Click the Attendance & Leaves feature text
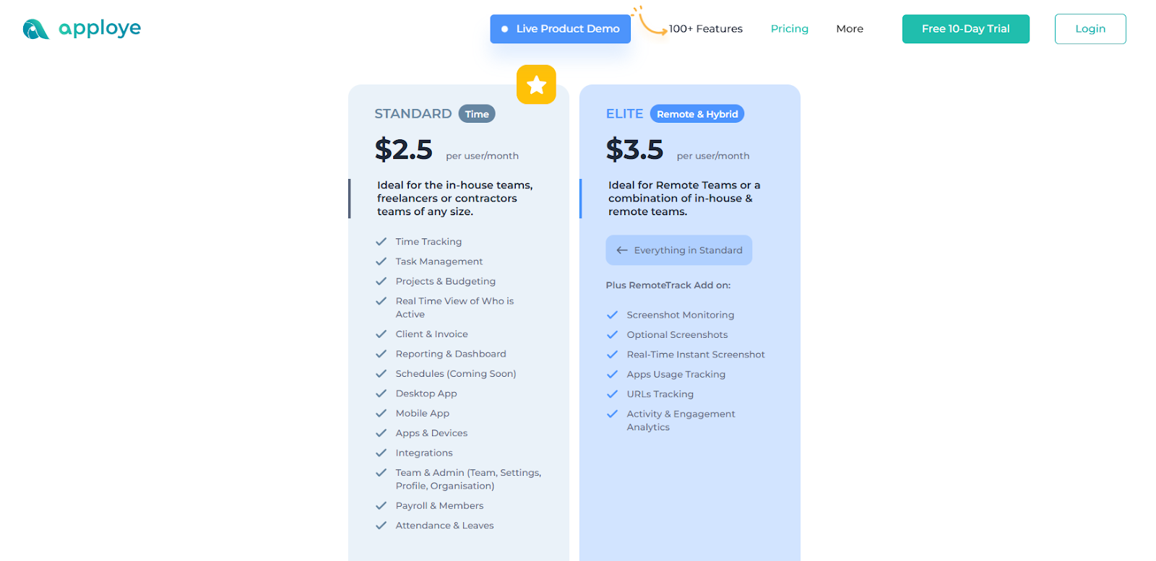The height and width of the screenshot is (561, 1156). (x=444, y=526)
